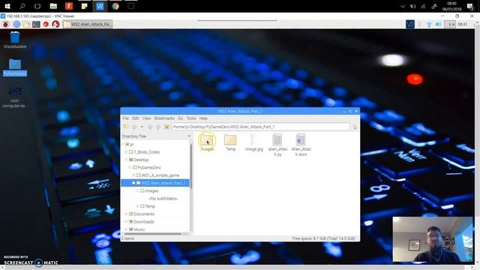Go forward using toolbar forward arrow
The height and width of the screenshot is (270, 480).
coord(150,127)
